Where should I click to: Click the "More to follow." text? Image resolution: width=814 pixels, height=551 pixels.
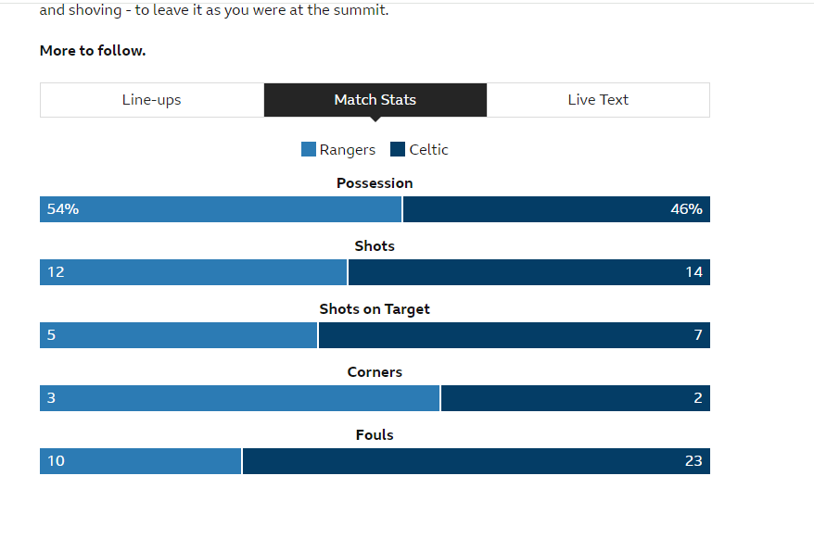[93, 51]
